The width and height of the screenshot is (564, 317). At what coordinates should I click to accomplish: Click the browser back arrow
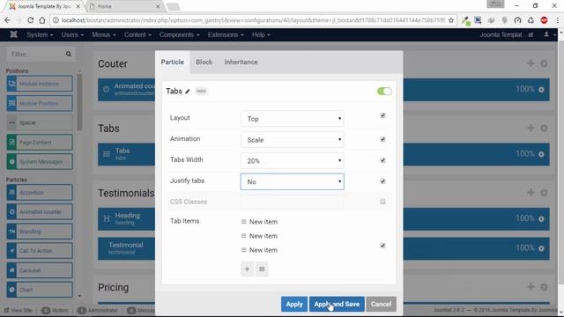pyautogui.click(x=8, y=20)
